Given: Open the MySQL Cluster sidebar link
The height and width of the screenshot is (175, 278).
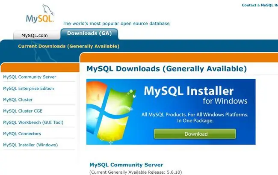Looking at the screenshot, I should (x=18, y=100).
